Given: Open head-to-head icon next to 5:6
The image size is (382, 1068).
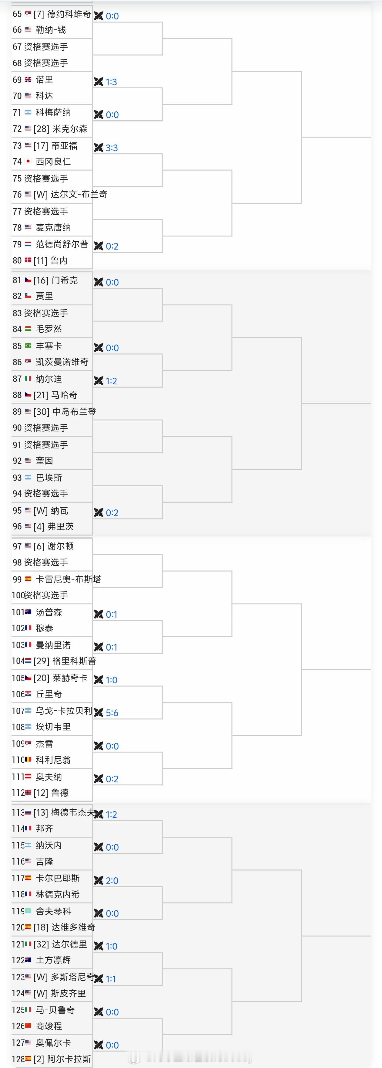Looking at the screenshot, I should [x=99, y=713].
